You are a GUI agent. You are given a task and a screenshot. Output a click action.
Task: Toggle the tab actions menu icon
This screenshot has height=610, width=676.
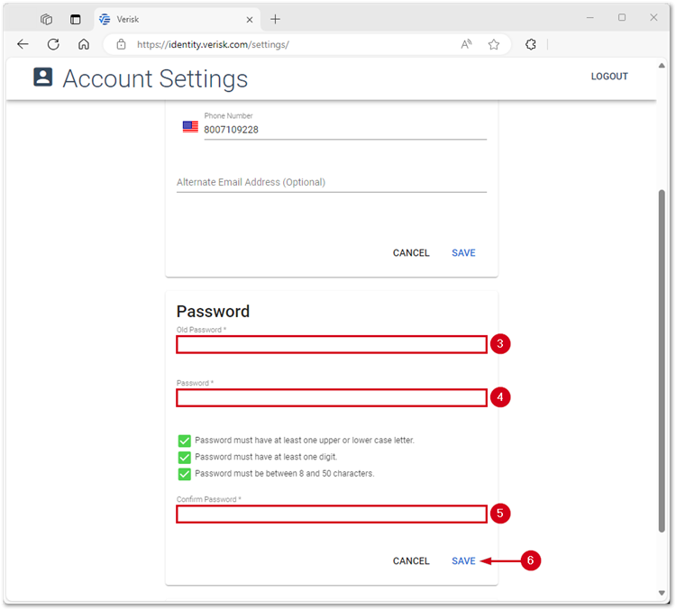click(76, 19)
